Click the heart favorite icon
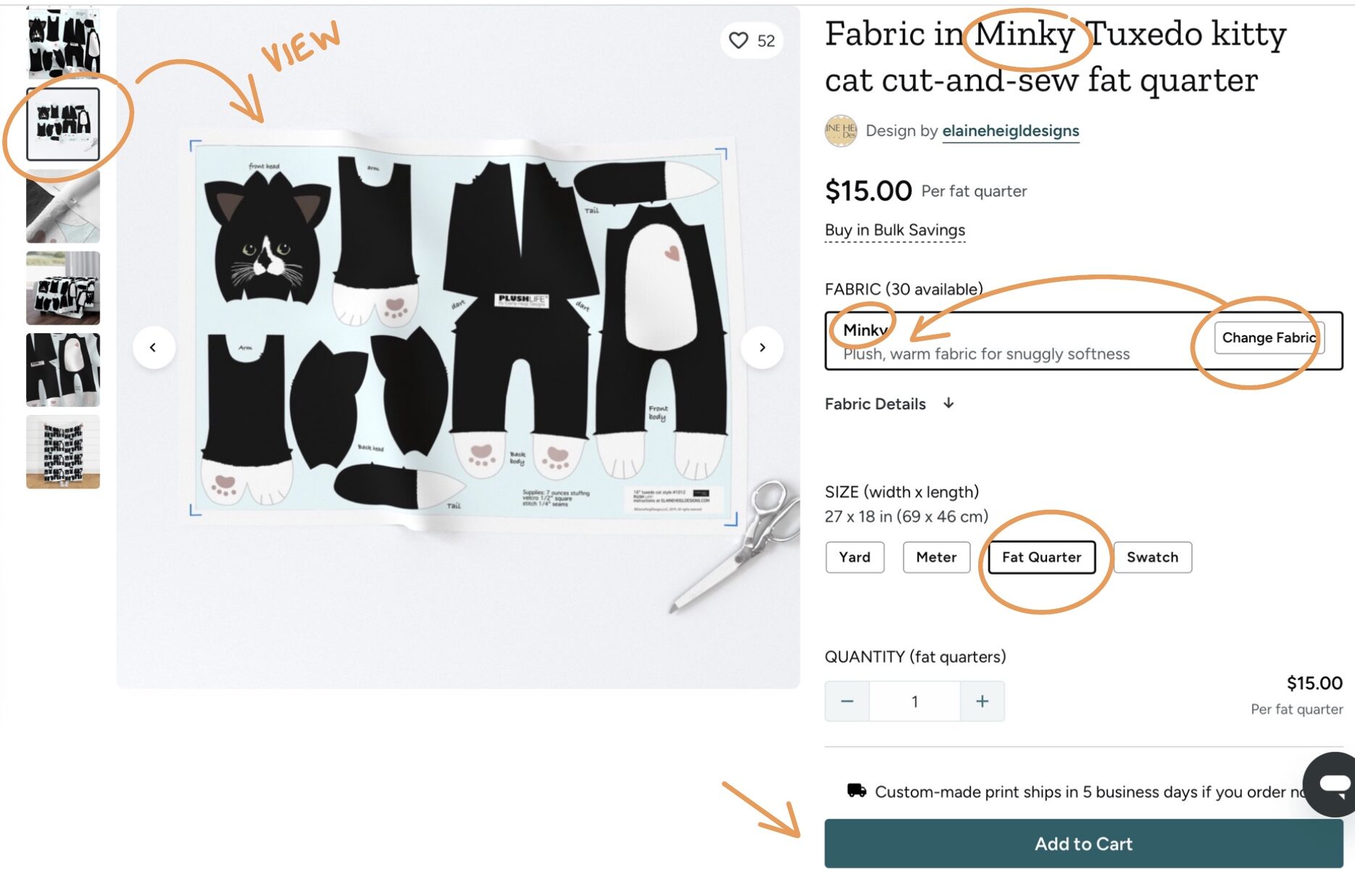 coord(738,41)
